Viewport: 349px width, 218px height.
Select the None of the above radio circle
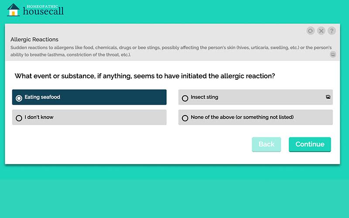pos(185,118)
